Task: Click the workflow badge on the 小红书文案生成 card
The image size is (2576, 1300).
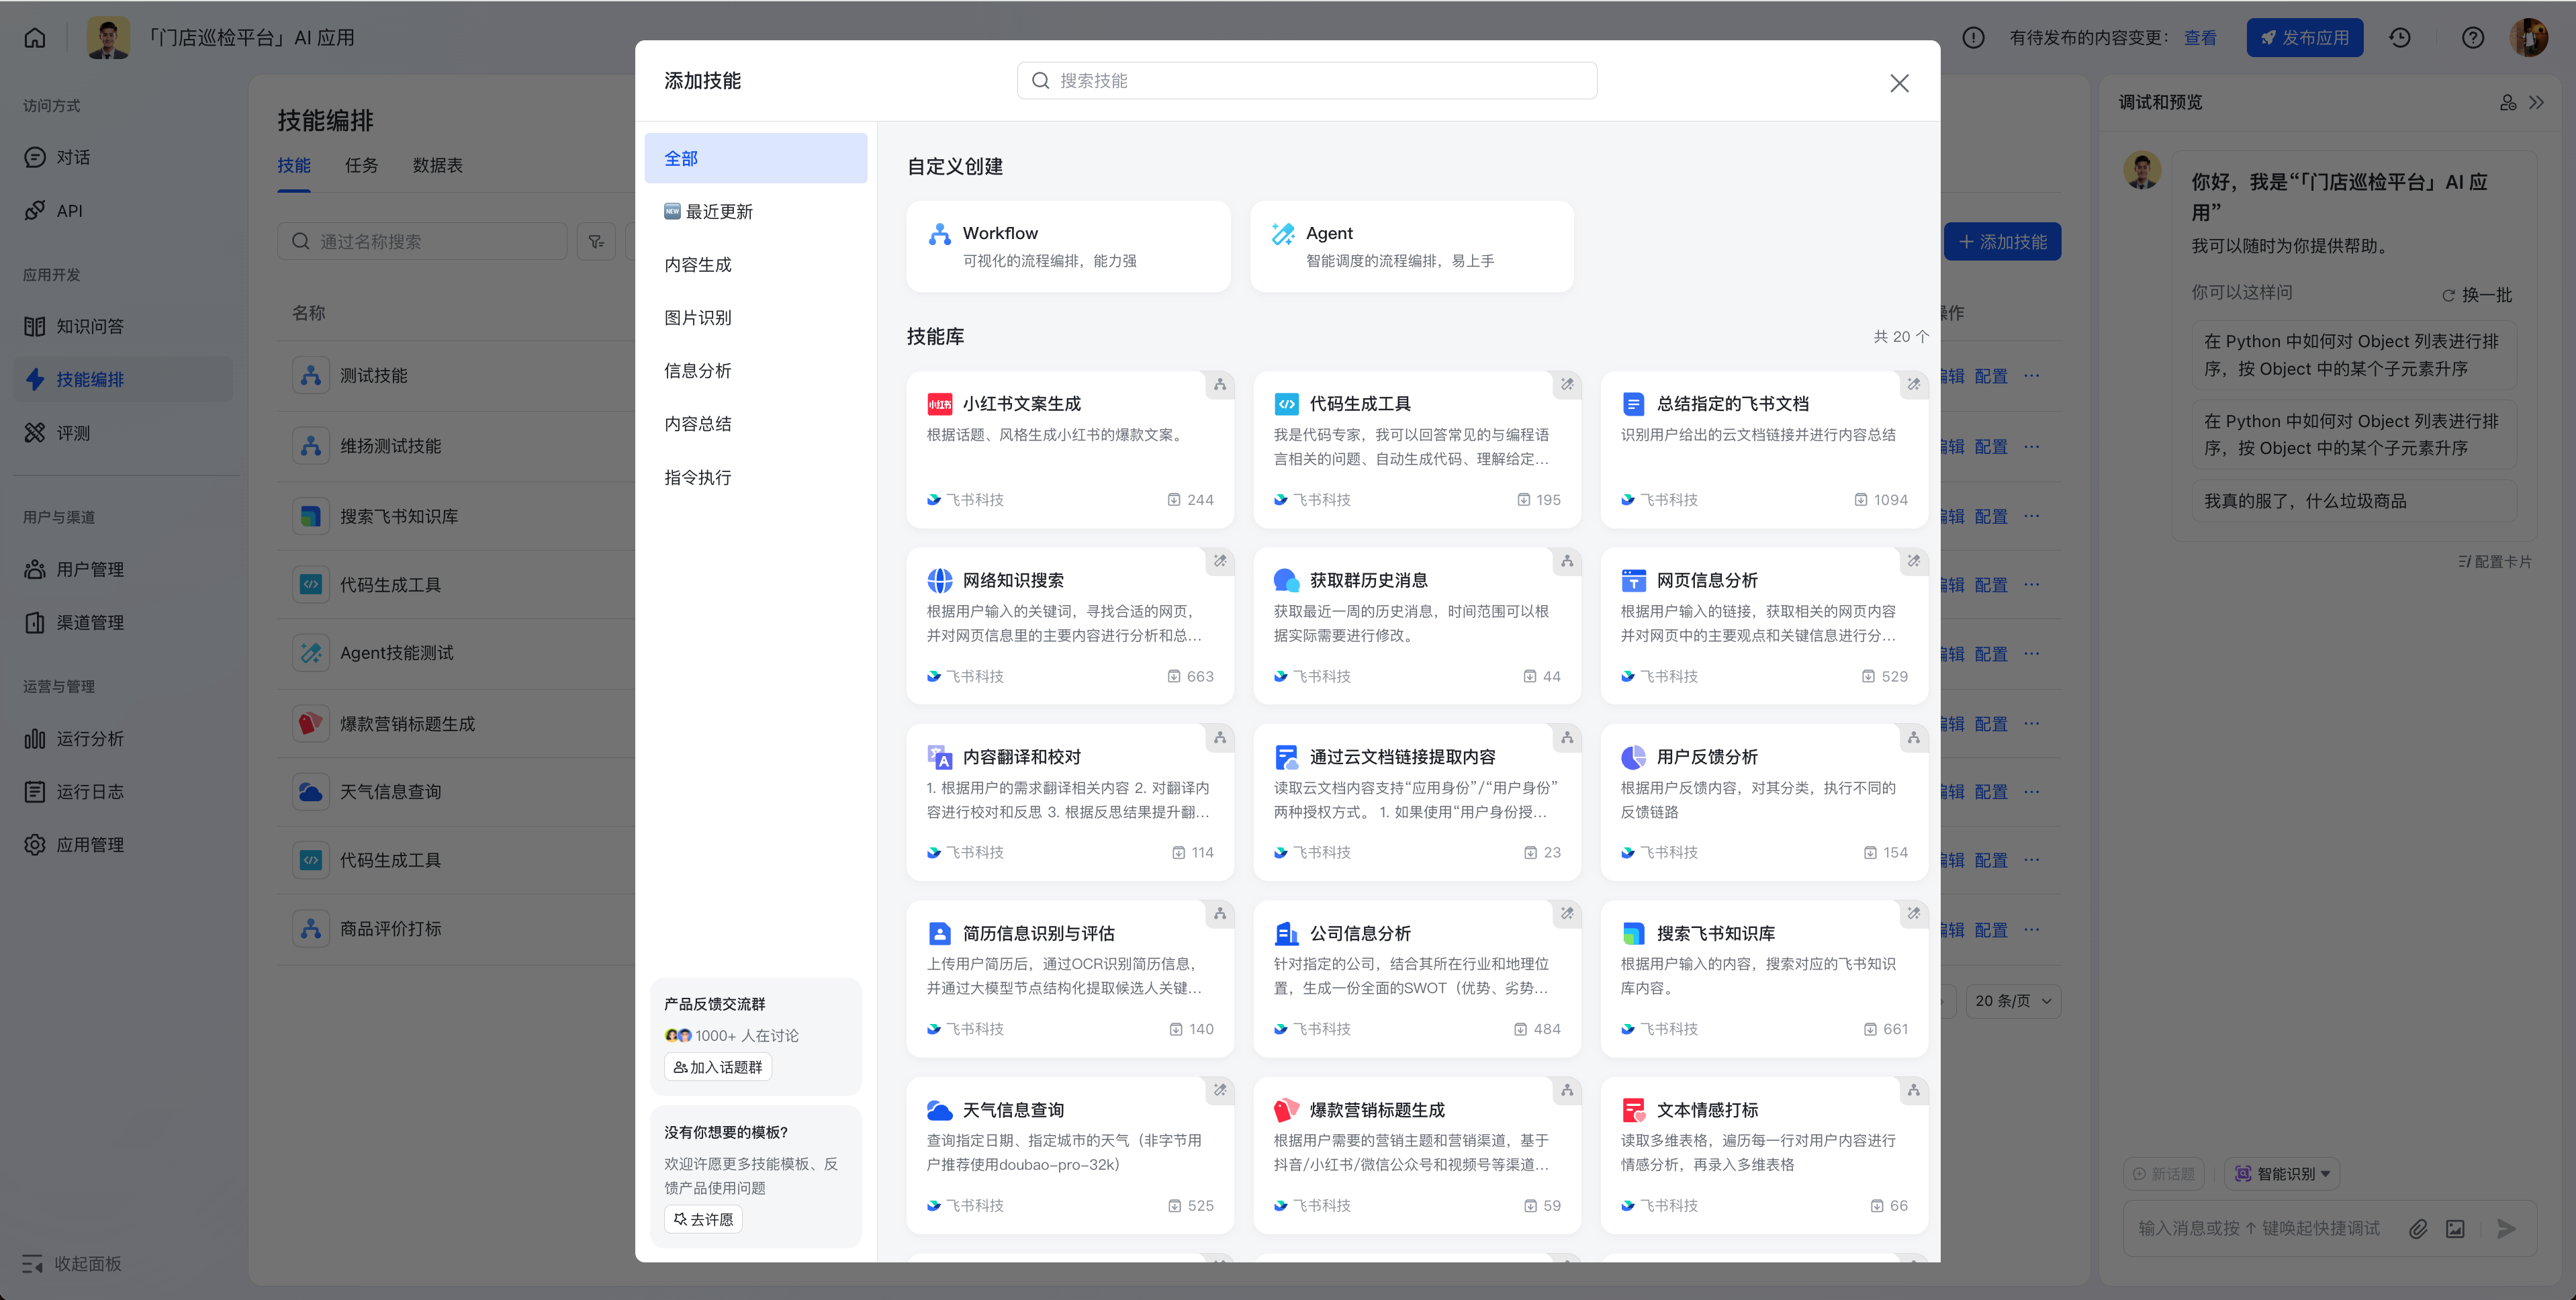Action: 1220,385
